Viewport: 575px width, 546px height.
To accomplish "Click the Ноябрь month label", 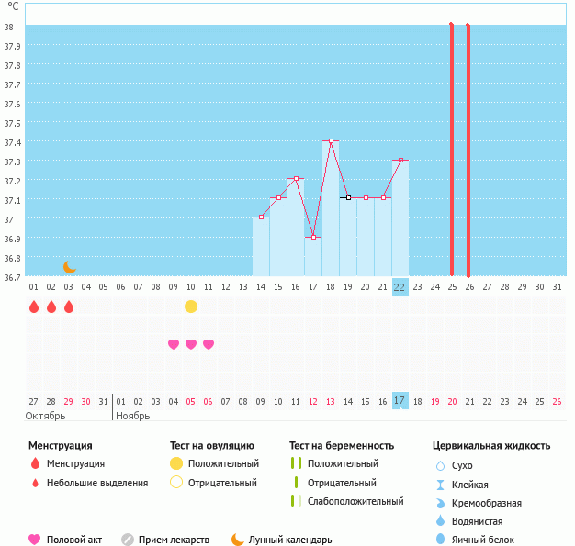I will click(133, 415).
